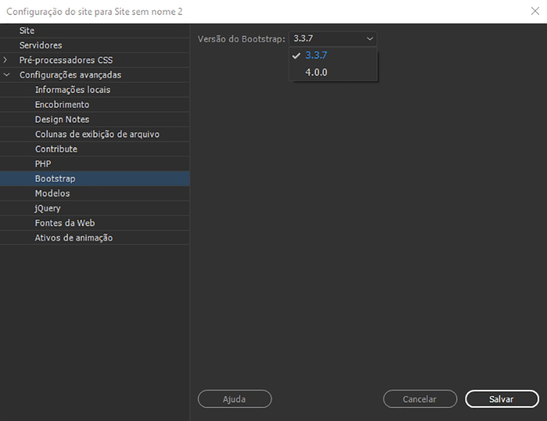547x421 pixels.
Task: Select the Modelos category
Action: [x=51, y=193]
